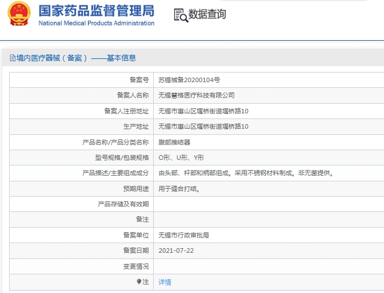Open the 数据查询 search icon
The width and height of the screenshot is (384, 293).
[181, 15]
